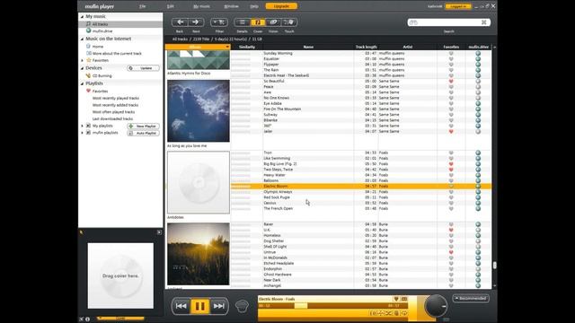Click muffin.drive status icon for Equalizer
Viewport: 575px width, 323px height.
coord(478,59)
